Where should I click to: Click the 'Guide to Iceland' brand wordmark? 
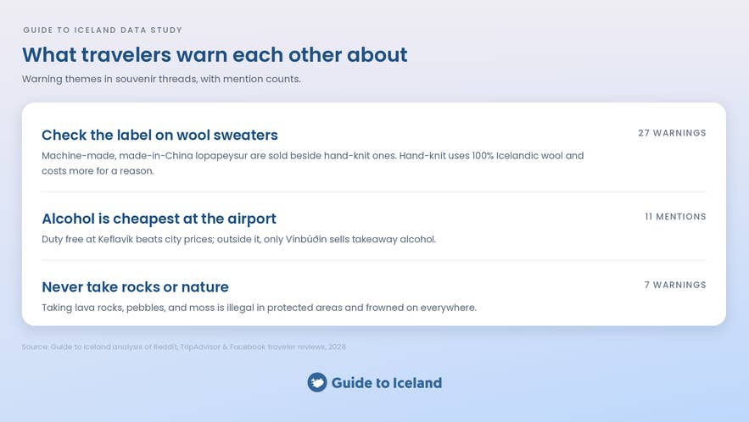387,383
